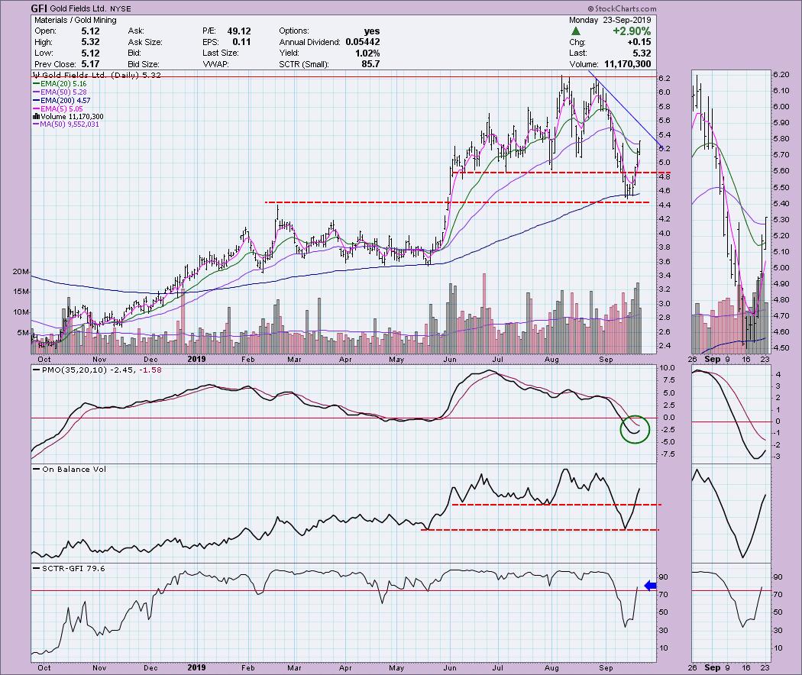Click the date 'Monday 23-Sep-2019'

pyautogui.click(x=610, y=20)
